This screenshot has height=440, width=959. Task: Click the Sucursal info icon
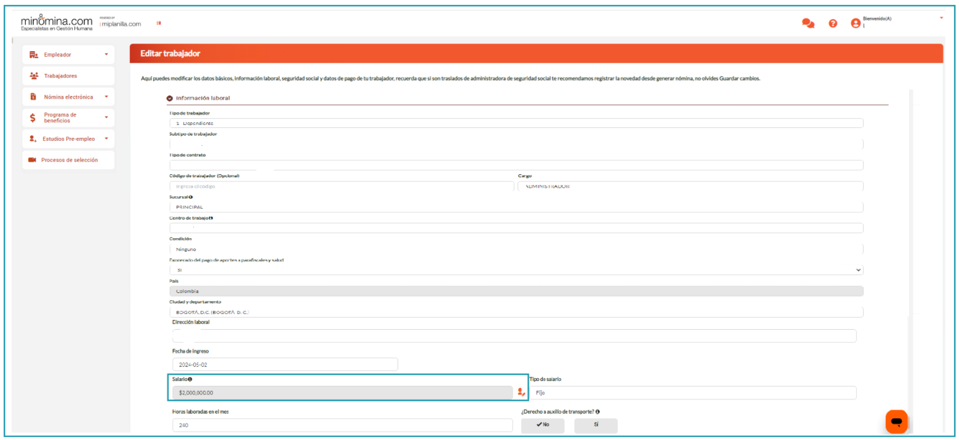click(191, 197)
